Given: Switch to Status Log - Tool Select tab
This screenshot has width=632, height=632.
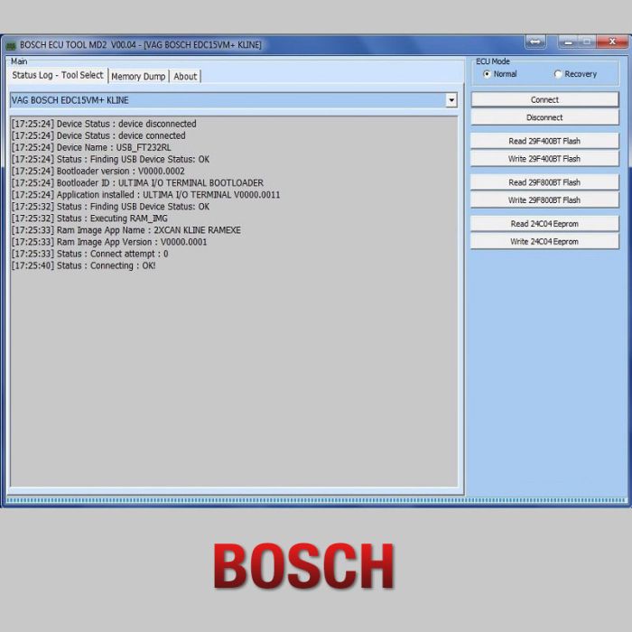Looking at the screenshot, I should tap(58, 75).
